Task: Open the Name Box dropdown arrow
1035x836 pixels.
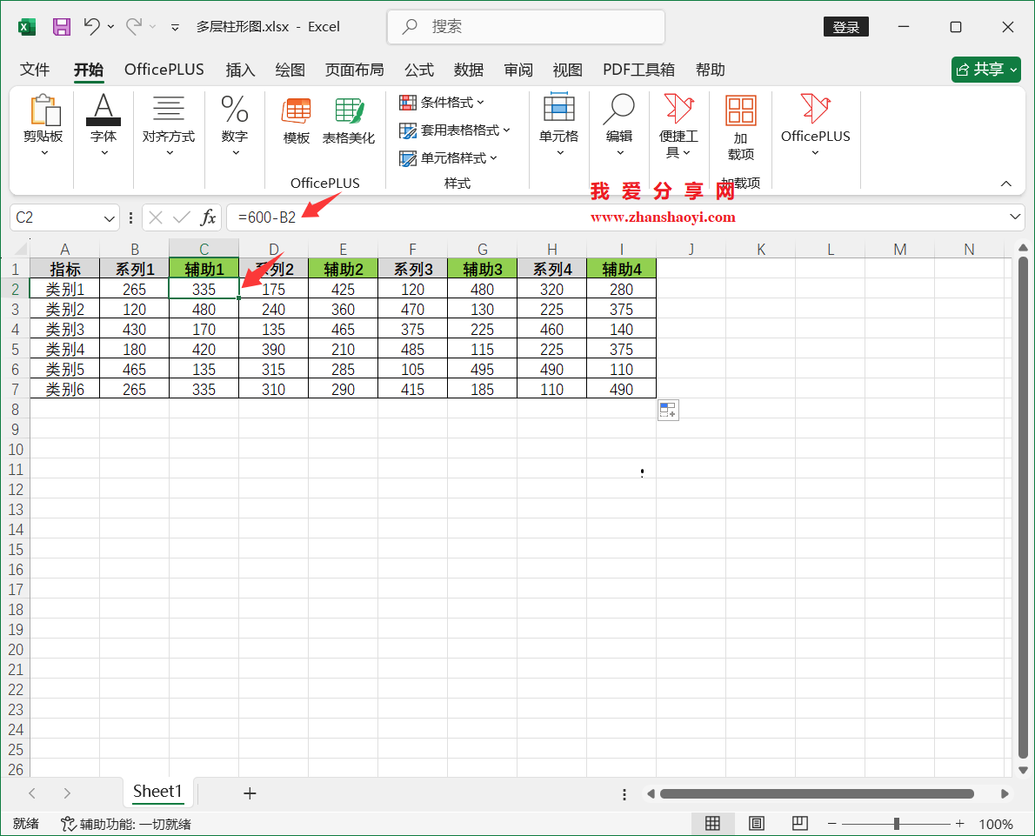Action: click(x=110, y=217)
